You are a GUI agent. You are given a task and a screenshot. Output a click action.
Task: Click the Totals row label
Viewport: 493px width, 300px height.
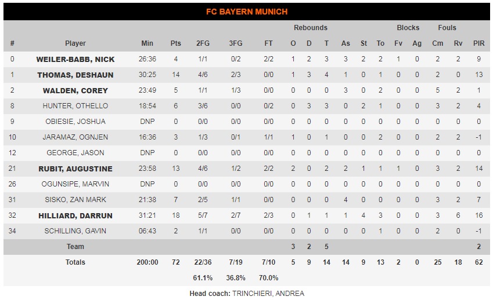75,262
